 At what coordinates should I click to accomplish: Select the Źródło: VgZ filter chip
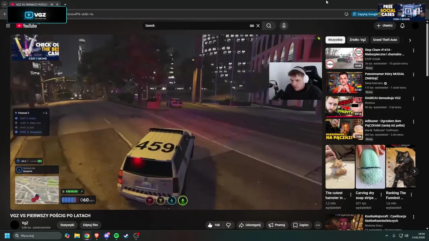tap(358, 40)
